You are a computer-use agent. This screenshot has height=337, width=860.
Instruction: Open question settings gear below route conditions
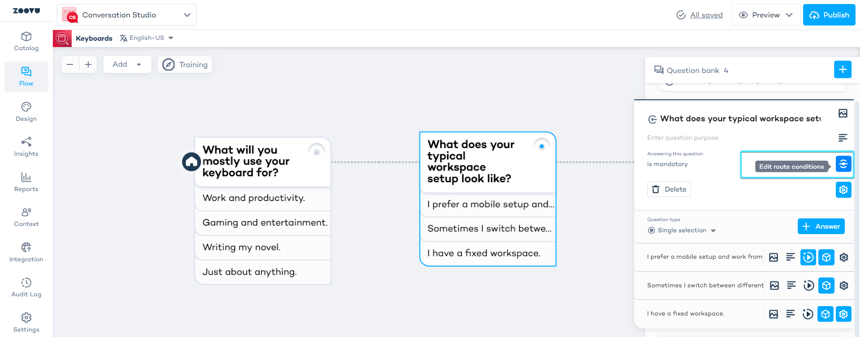(x=843, y=190)
